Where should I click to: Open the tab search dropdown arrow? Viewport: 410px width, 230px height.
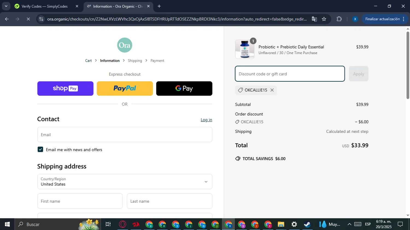[x=6, y=6]
